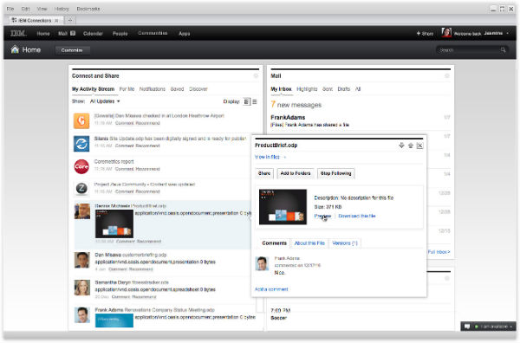Click Download this file link
This screenshot has height=343, width=520.
357,216
